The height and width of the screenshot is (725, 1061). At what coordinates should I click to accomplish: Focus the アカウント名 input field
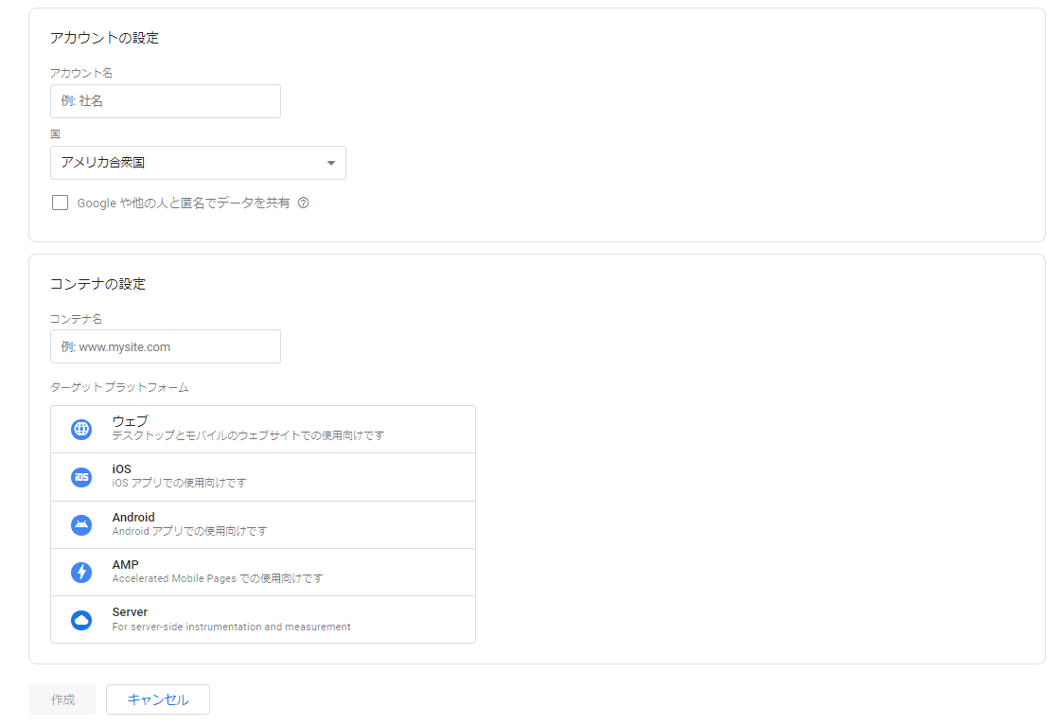(166, 101)
